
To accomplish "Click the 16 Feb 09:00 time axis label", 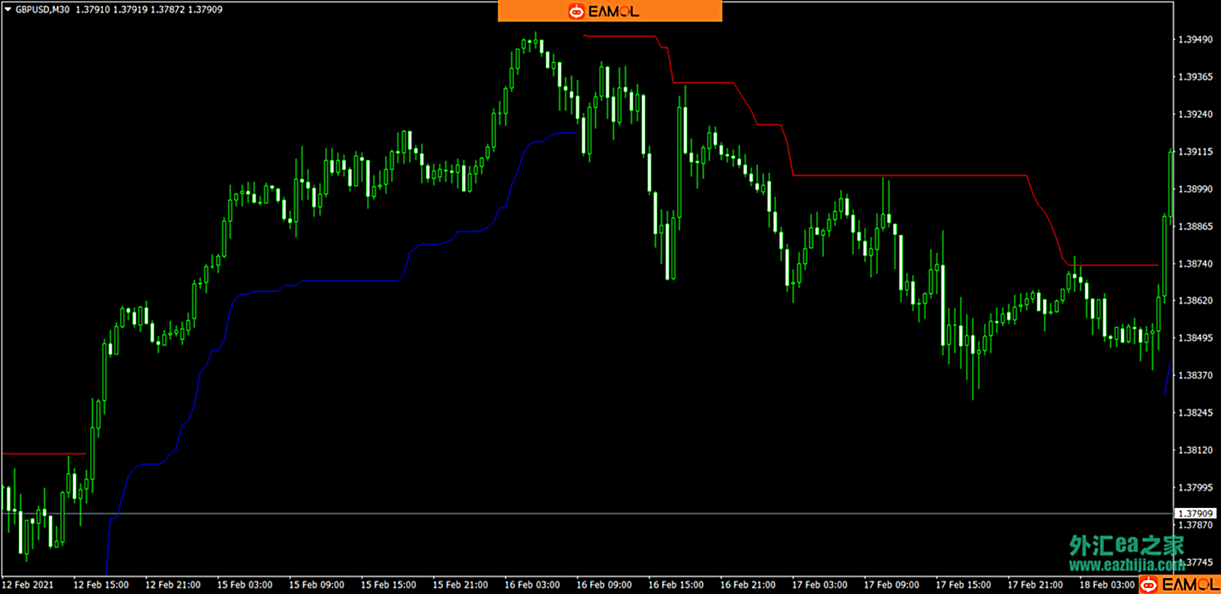I will point(603,585).
